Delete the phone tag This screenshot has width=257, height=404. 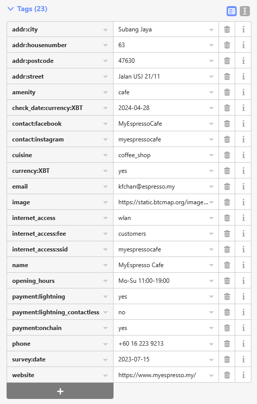pos(227,344)
